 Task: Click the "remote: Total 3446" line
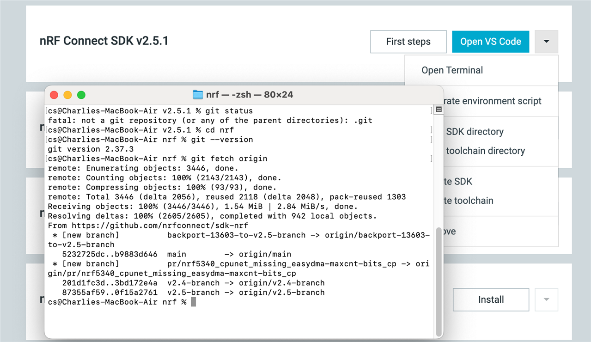pyautogui.click(x=227, y=197)
